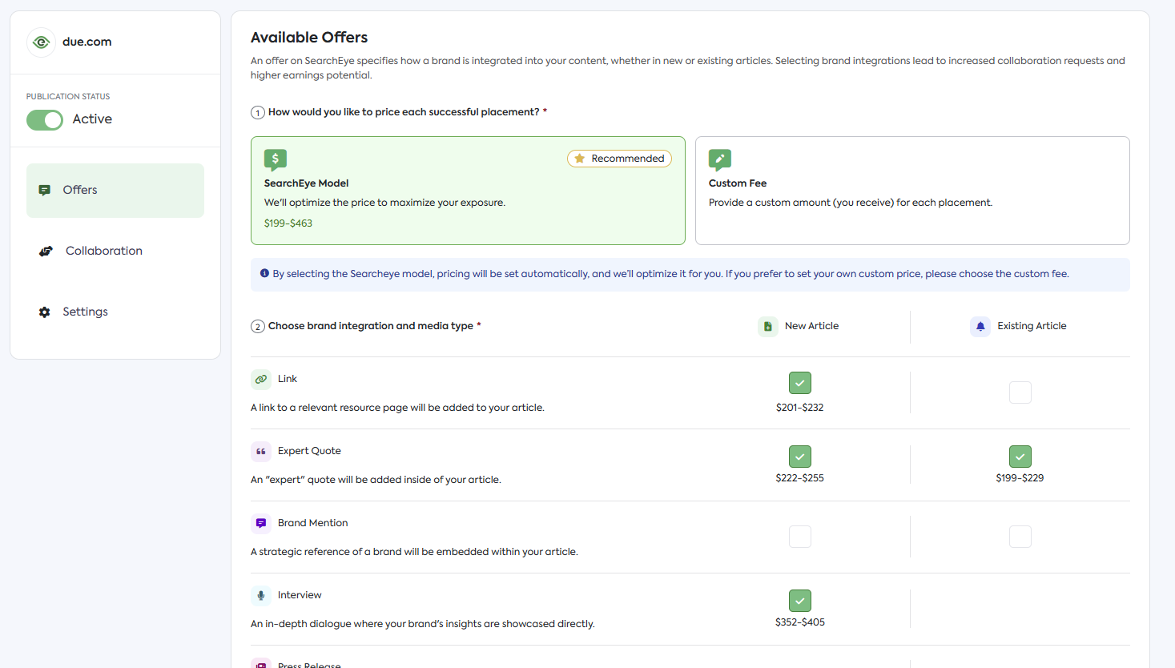Click the New Article document icon

pyautogui.click(x=768, y=326)
